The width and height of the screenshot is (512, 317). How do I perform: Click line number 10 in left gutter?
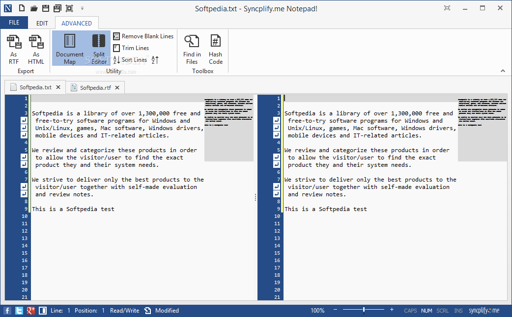(x=25, y=216)
